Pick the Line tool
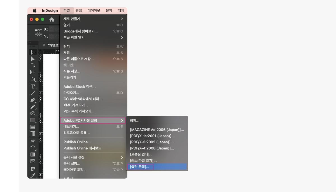This screenshot has width=336, height=192. click(x=33, y=93)
